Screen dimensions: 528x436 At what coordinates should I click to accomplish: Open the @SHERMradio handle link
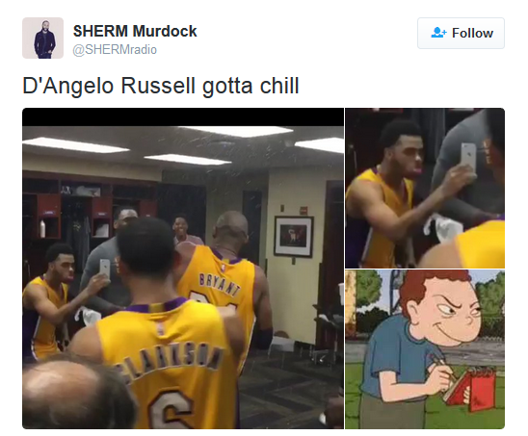(x=115, y=50)
